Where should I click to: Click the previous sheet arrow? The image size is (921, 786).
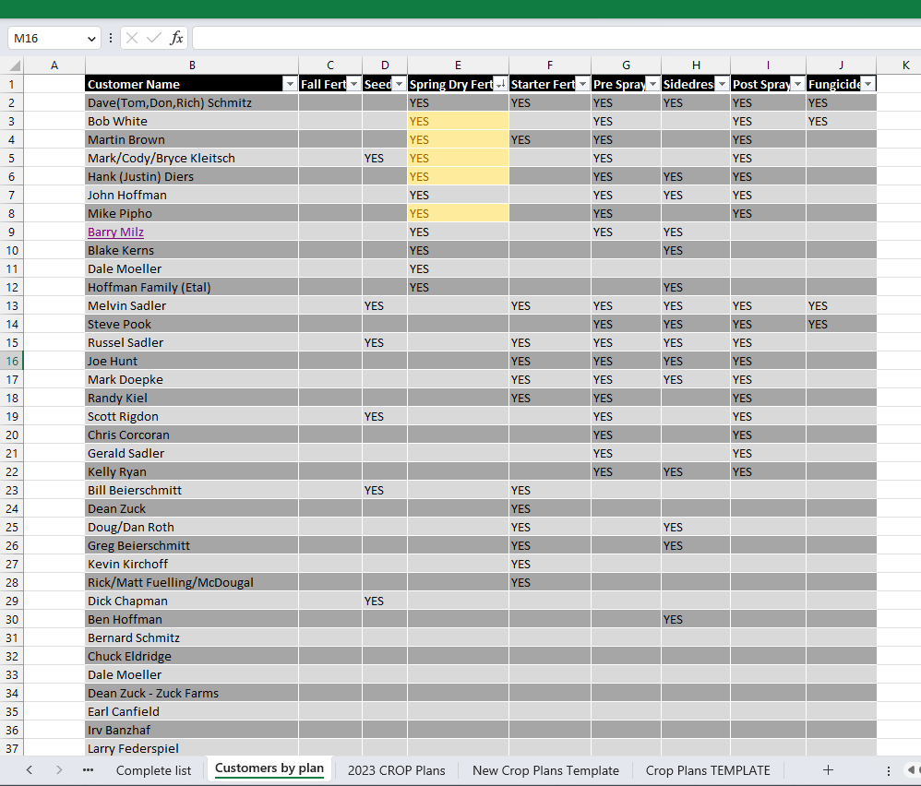[x=30, y=769]
